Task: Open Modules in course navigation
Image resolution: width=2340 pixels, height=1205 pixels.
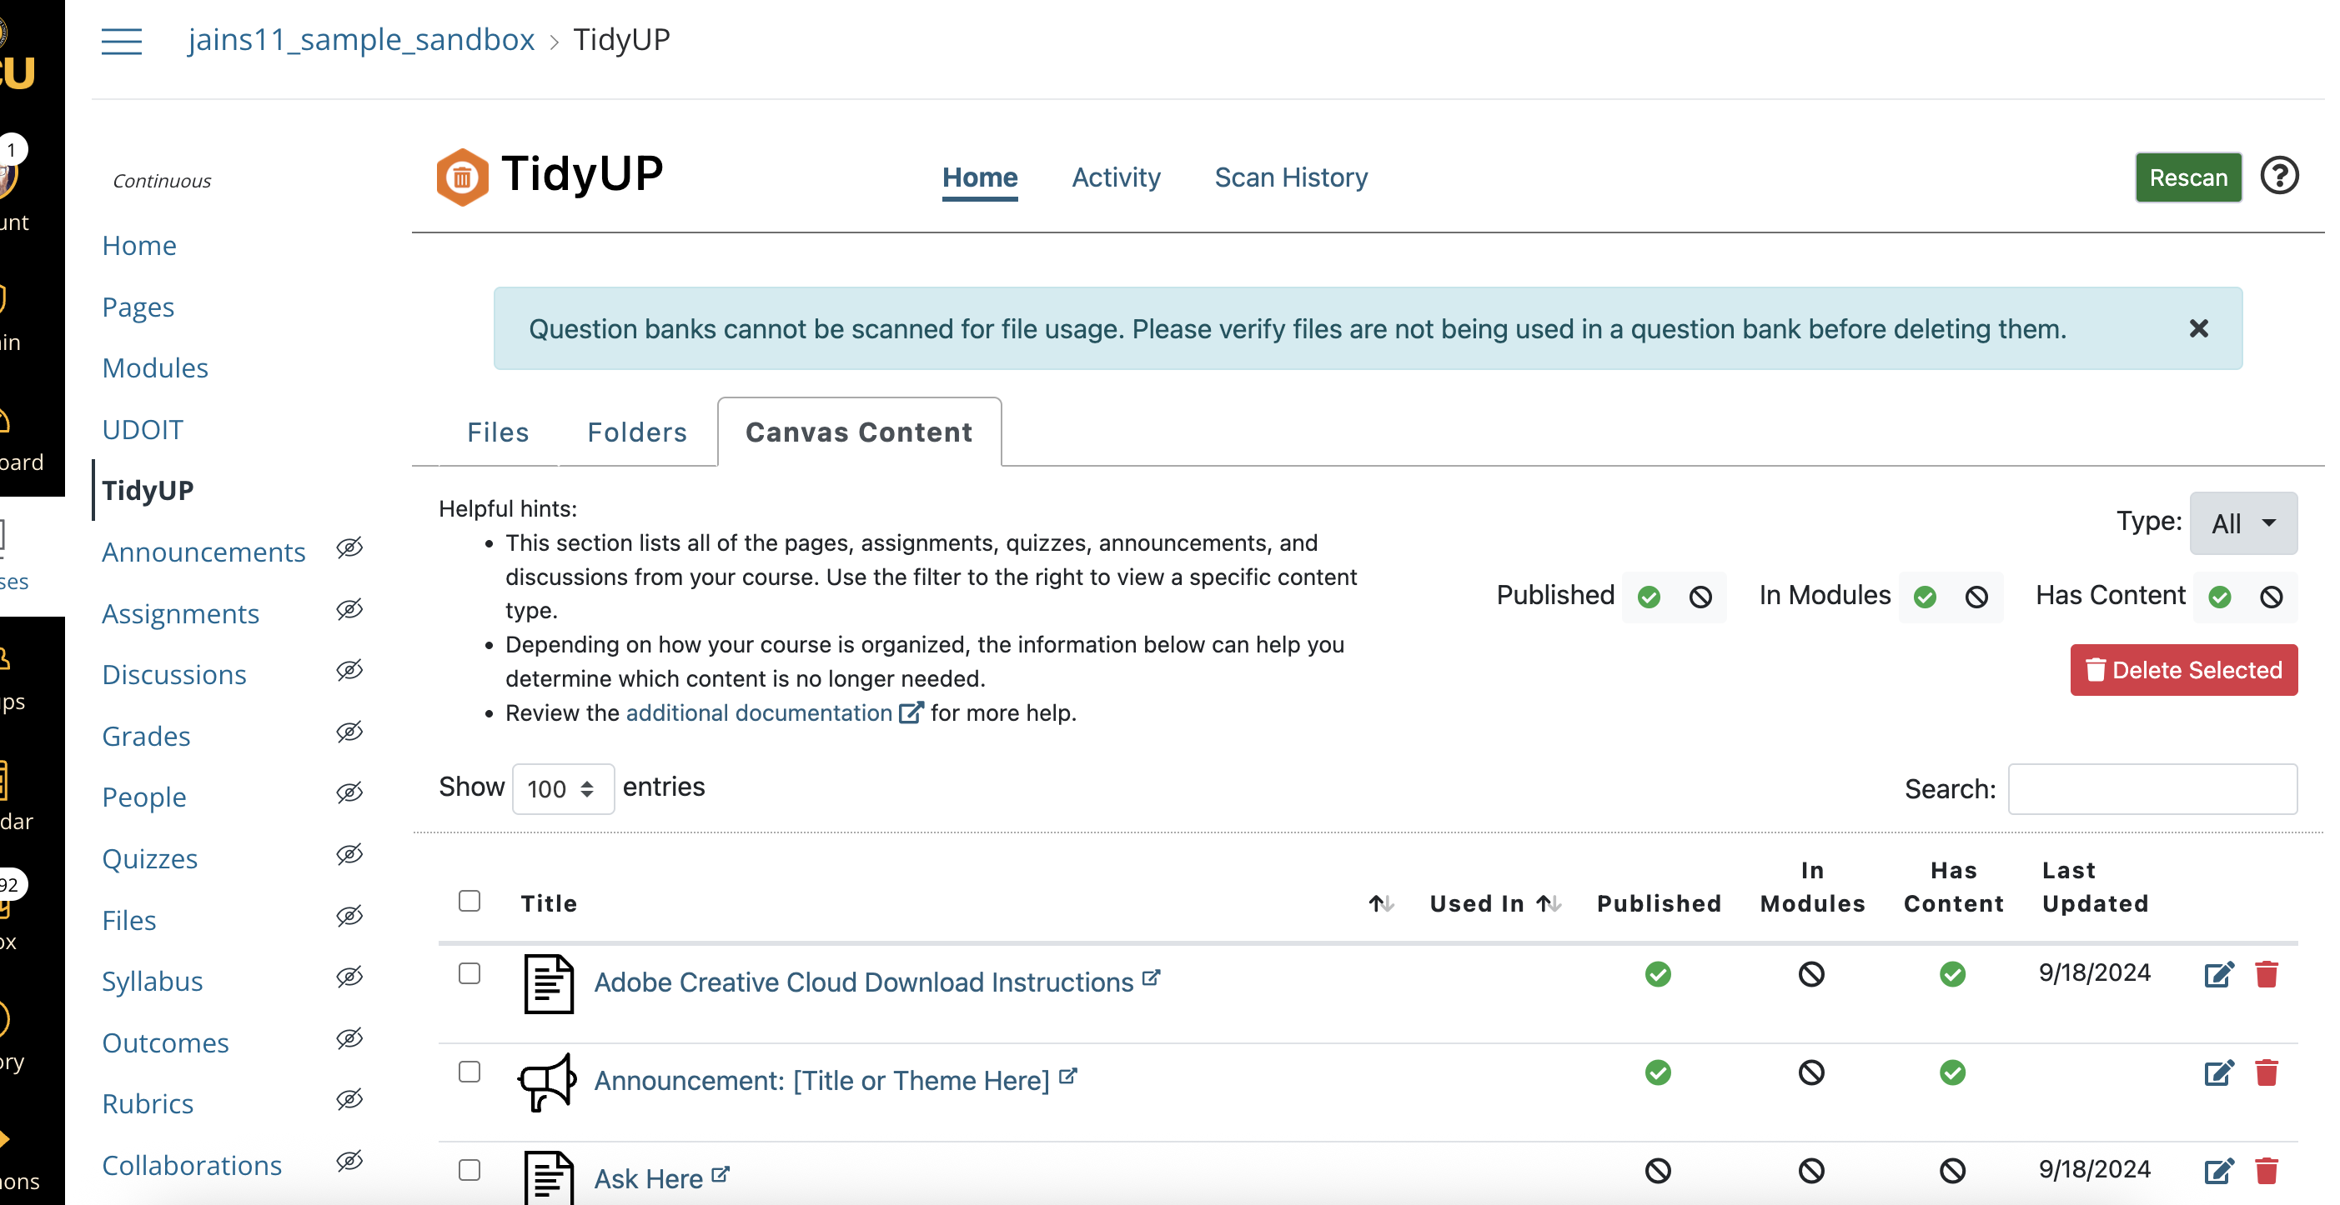Action: (x=155, y=367)
